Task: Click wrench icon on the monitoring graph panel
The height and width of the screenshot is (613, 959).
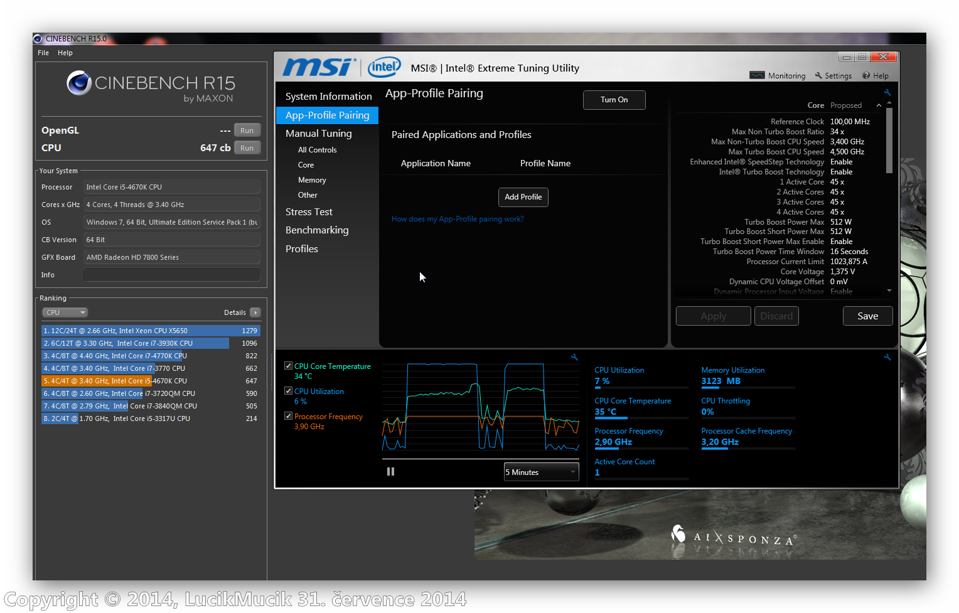Action: coord(574,357)
